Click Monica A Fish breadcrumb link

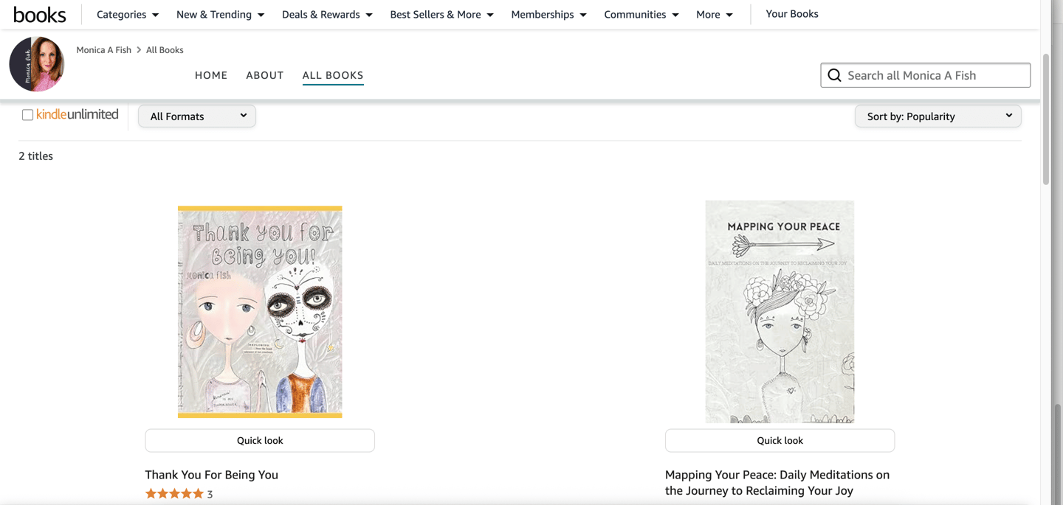(x=104, y=50)
